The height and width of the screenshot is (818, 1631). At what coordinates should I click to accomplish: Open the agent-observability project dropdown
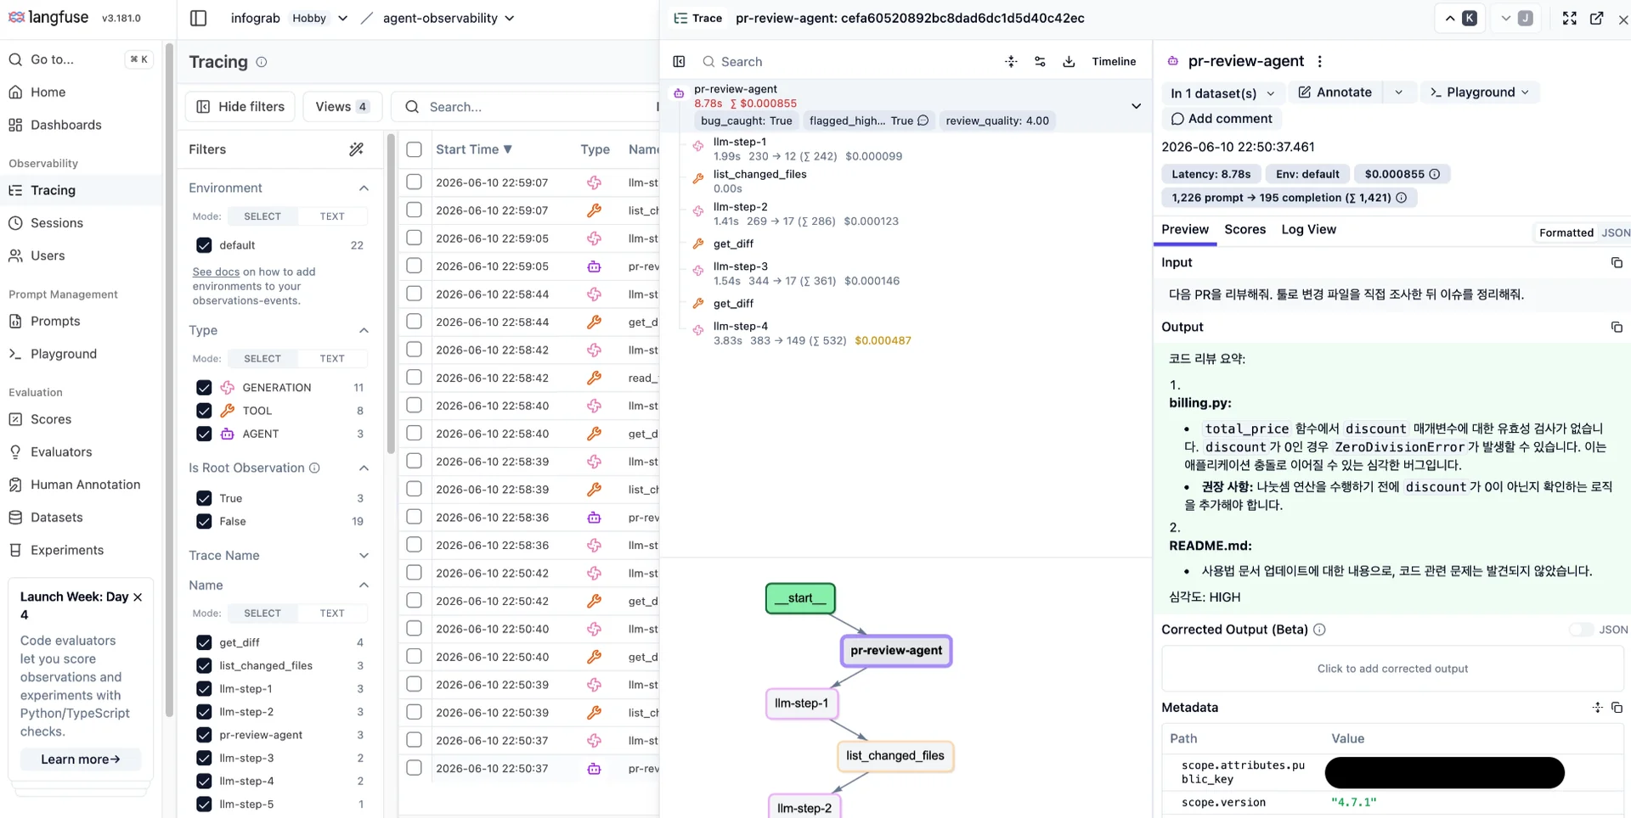point(448,18)
